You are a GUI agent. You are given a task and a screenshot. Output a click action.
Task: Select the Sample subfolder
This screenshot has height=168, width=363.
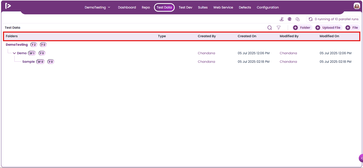[28, 62]
